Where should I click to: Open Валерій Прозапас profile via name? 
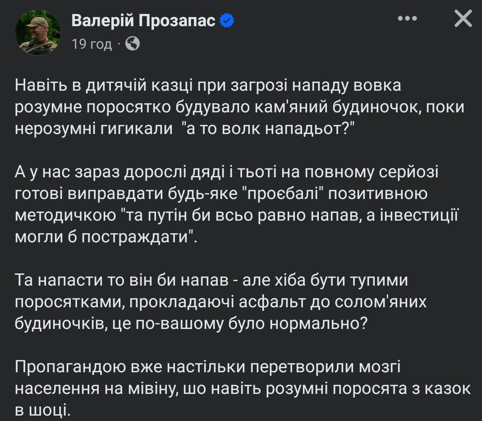pos(143,20)
